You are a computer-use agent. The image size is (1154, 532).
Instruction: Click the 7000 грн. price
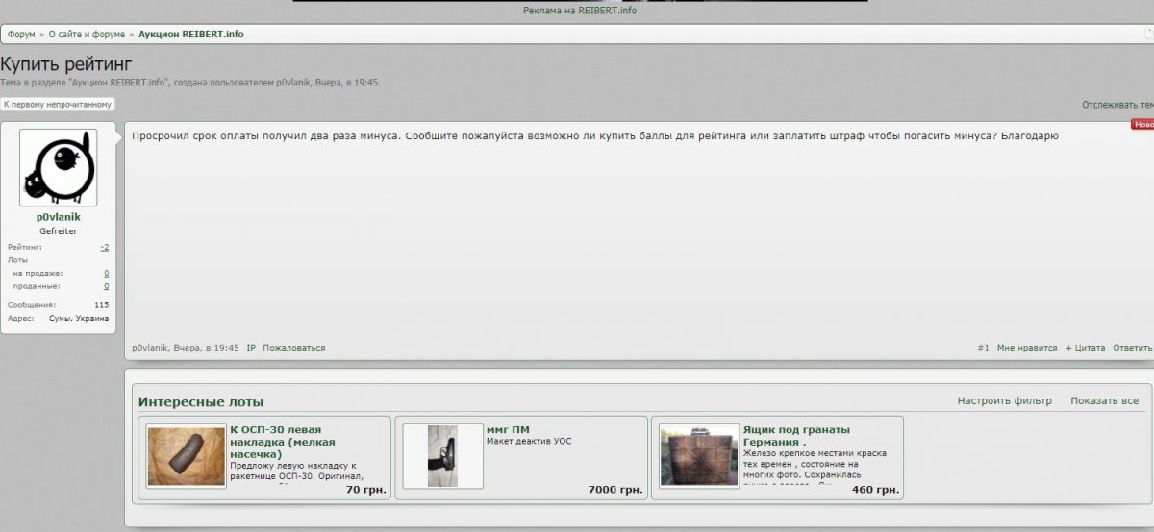pos(615,490)
